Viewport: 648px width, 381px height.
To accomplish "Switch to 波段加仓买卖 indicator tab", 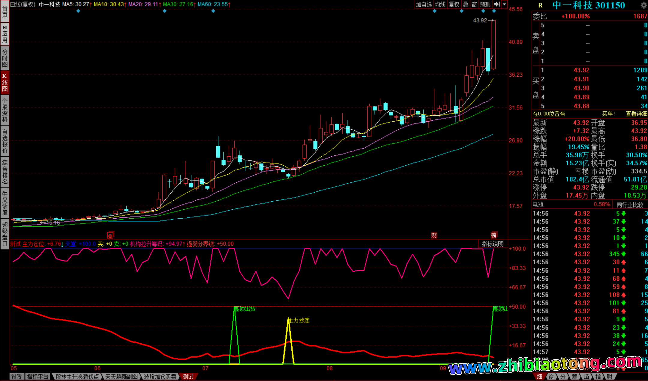I will [160, 377].
